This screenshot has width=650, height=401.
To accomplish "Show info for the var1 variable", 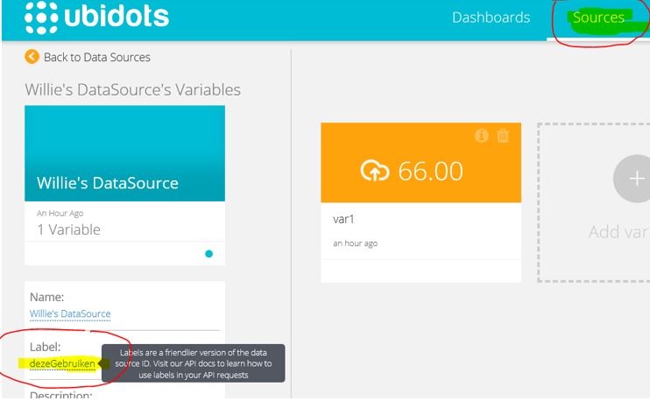I will 481,136.
